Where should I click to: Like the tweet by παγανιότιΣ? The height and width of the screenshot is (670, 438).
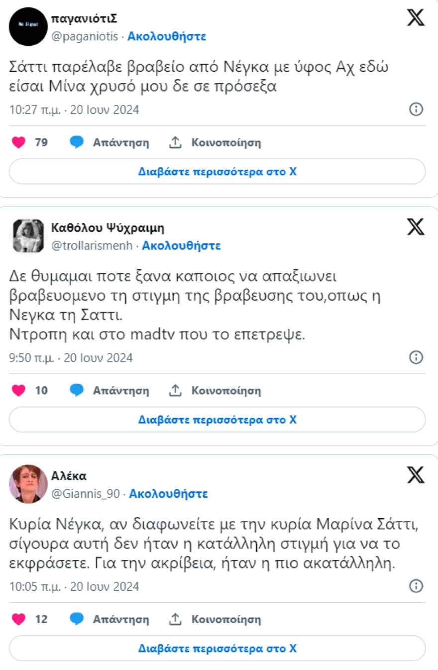point(19,142)
